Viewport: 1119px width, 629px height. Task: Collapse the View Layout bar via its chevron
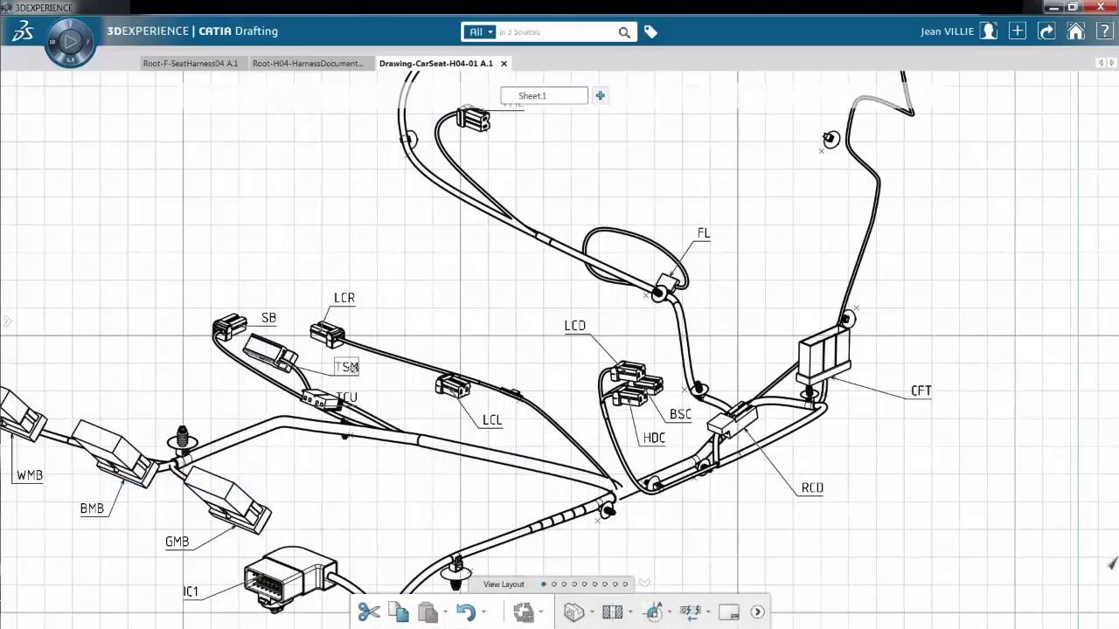click(x=644, y=583)
